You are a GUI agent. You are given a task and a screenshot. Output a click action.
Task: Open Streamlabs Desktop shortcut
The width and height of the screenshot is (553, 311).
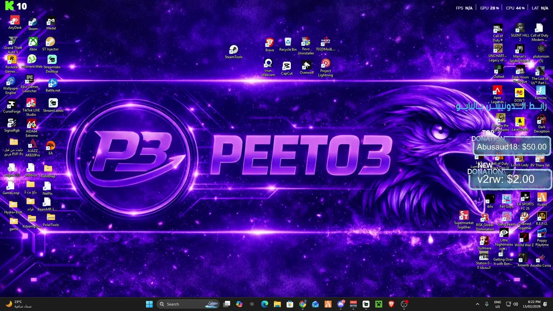[52, 64]
